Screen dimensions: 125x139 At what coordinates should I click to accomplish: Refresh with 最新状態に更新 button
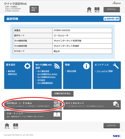pos(111,19)
